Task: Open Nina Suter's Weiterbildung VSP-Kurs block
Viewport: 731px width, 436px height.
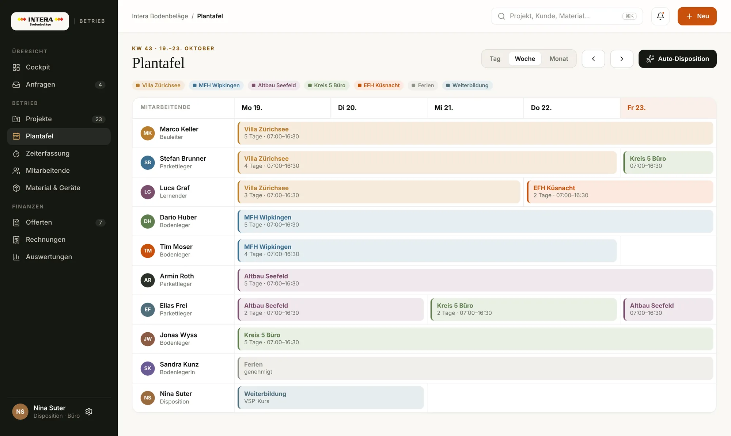Action: (331, 398)
